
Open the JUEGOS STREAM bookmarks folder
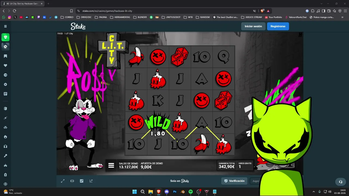click(251, 17)
